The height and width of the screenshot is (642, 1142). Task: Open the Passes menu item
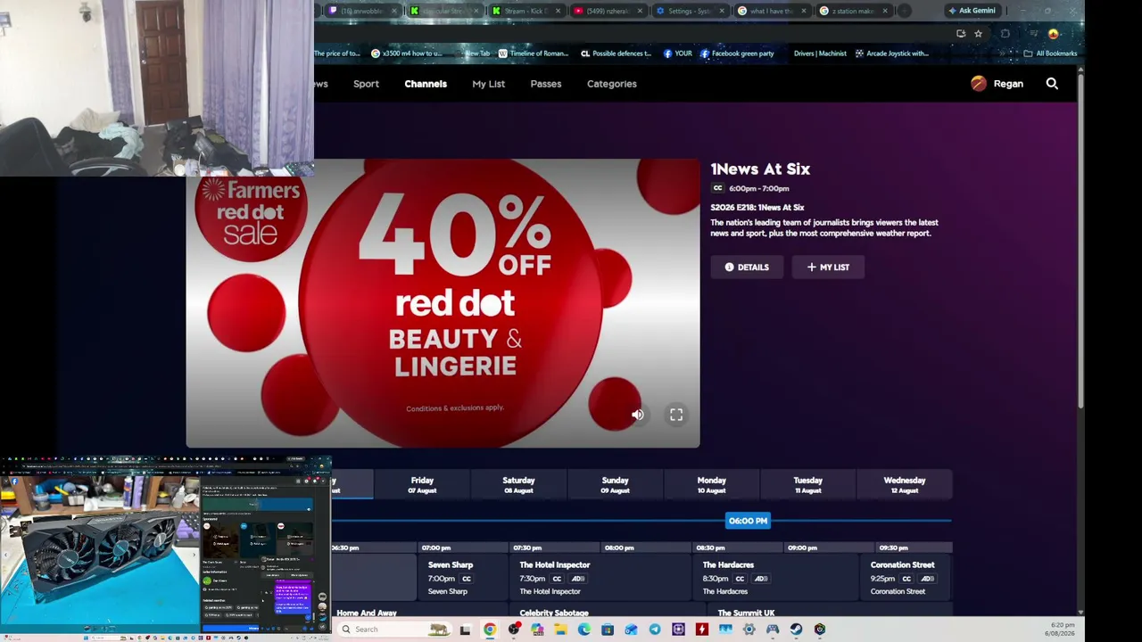click(x=546, y=84)
